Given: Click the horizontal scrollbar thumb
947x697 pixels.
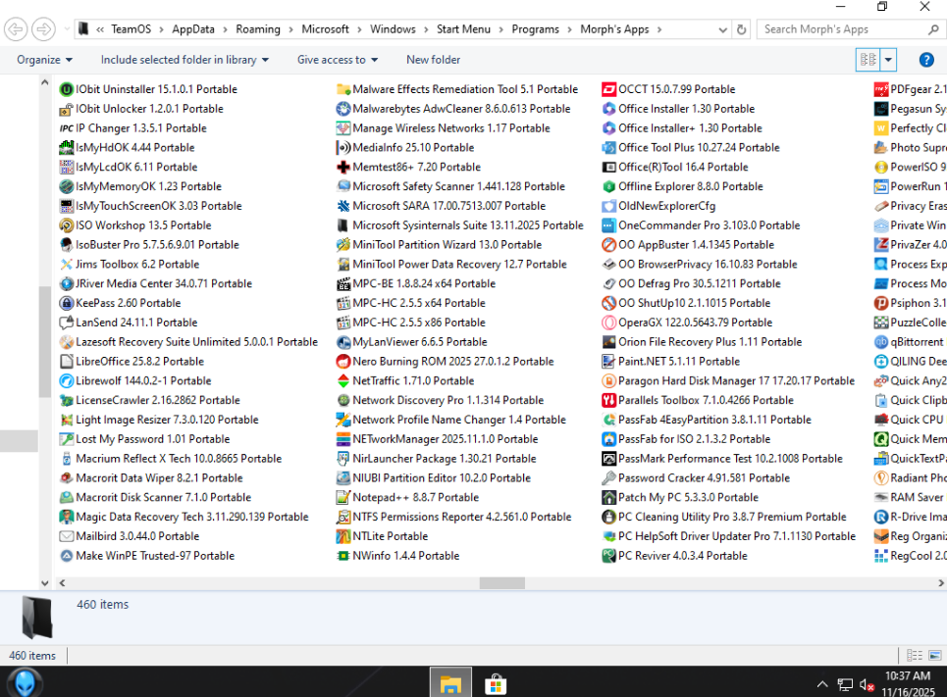Looking at the screenshot, I should pos(501,583).
